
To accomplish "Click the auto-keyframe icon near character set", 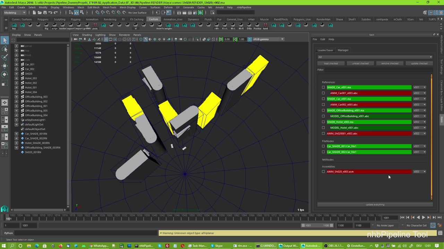I will [x=433, y=225].
